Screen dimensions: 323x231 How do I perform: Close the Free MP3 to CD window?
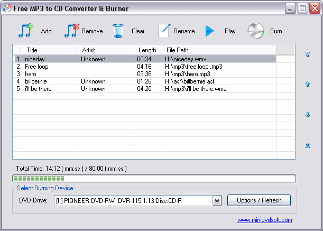coord(315,8)
